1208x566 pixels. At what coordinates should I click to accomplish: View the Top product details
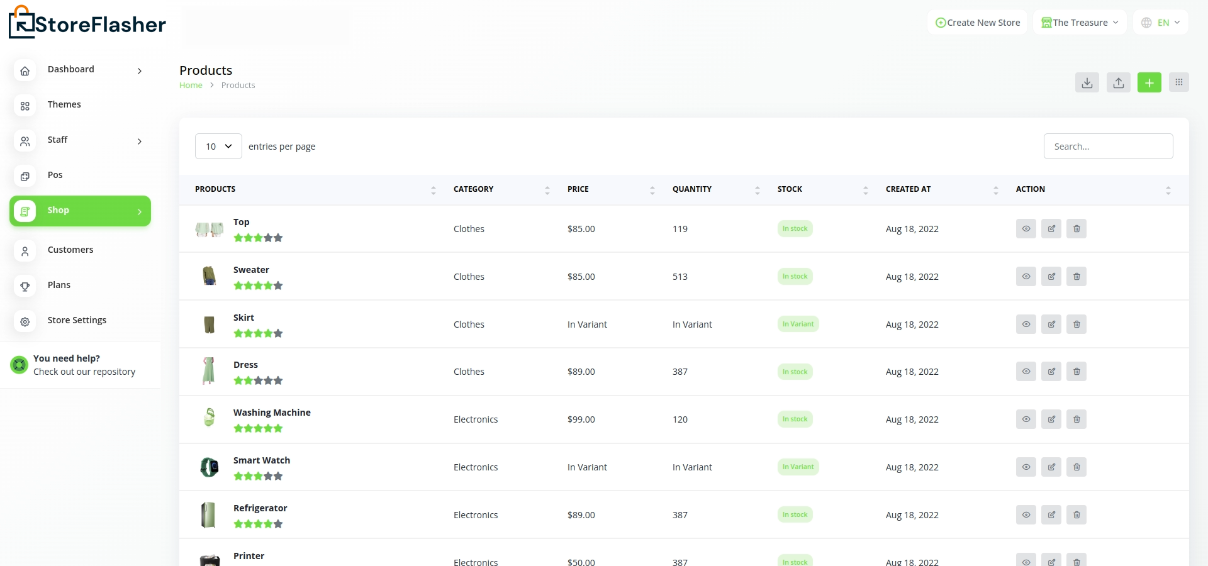[x=1026, y=229]
